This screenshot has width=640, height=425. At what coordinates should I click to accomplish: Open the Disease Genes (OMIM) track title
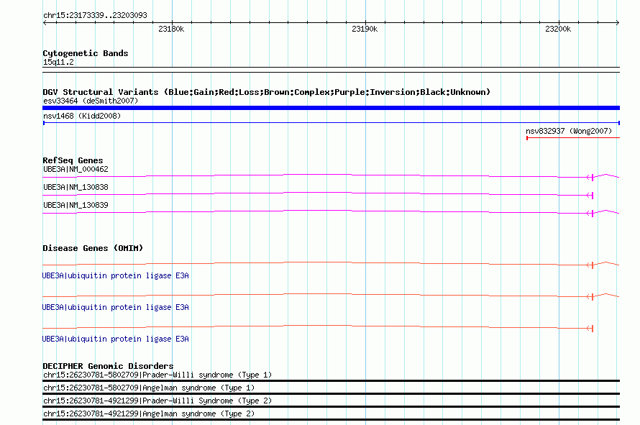[x=93, y=248]
